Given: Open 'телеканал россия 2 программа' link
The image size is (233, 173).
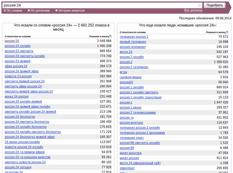Looking at the screenshot, I should pos(142,133).
